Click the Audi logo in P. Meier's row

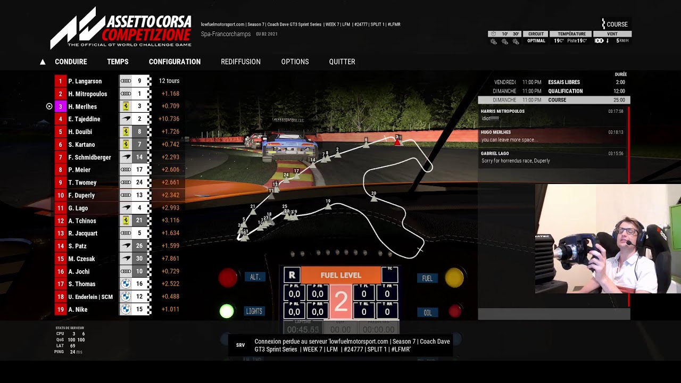click(126, 170)
